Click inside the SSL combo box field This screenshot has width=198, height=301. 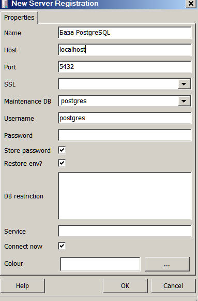118,84
